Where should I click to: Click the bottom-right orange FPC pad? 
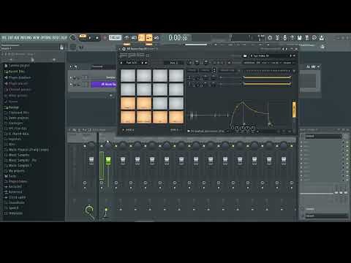[x=176, y=117]
